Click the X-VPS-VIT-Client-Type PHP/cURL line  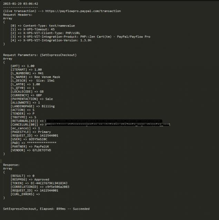click(45, 33)
